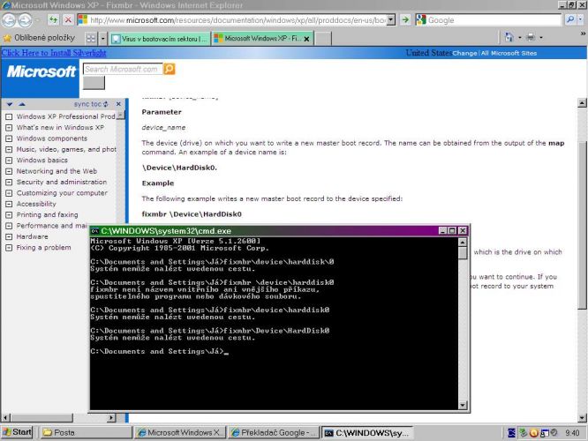Open the Quick Tabs grid icon
The image size is (588, 441).
[x=91, y=38]
